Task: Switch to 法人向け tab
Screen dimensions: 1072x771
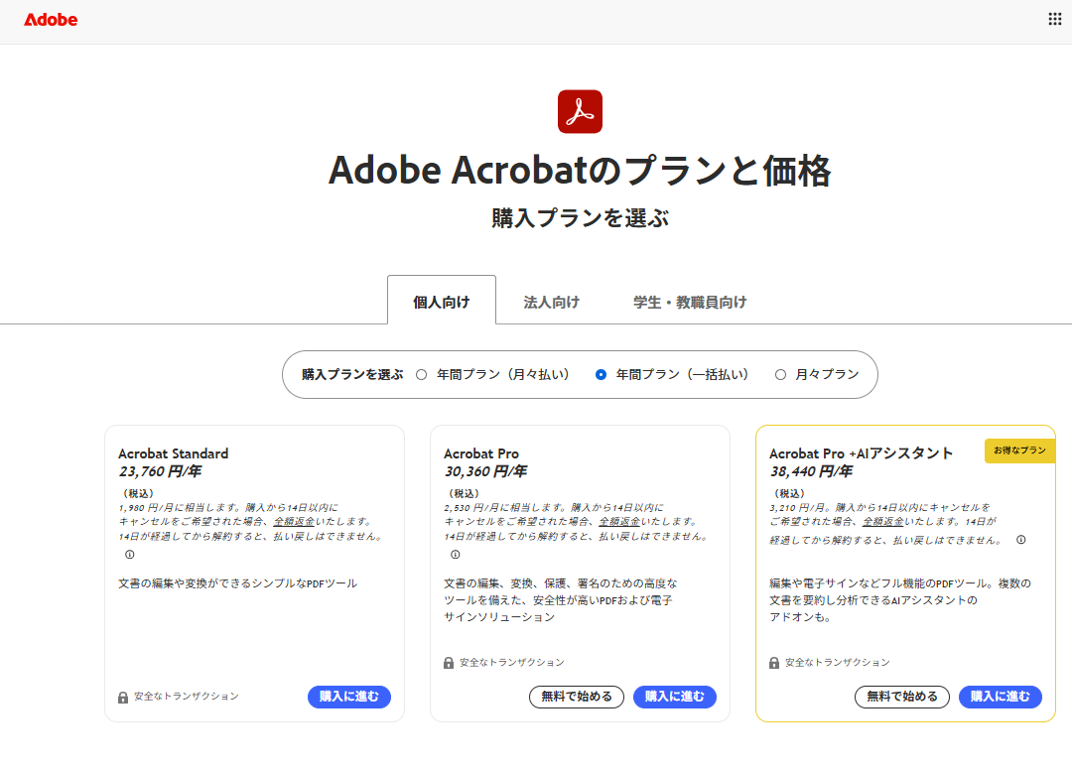Action: point(551,302)
